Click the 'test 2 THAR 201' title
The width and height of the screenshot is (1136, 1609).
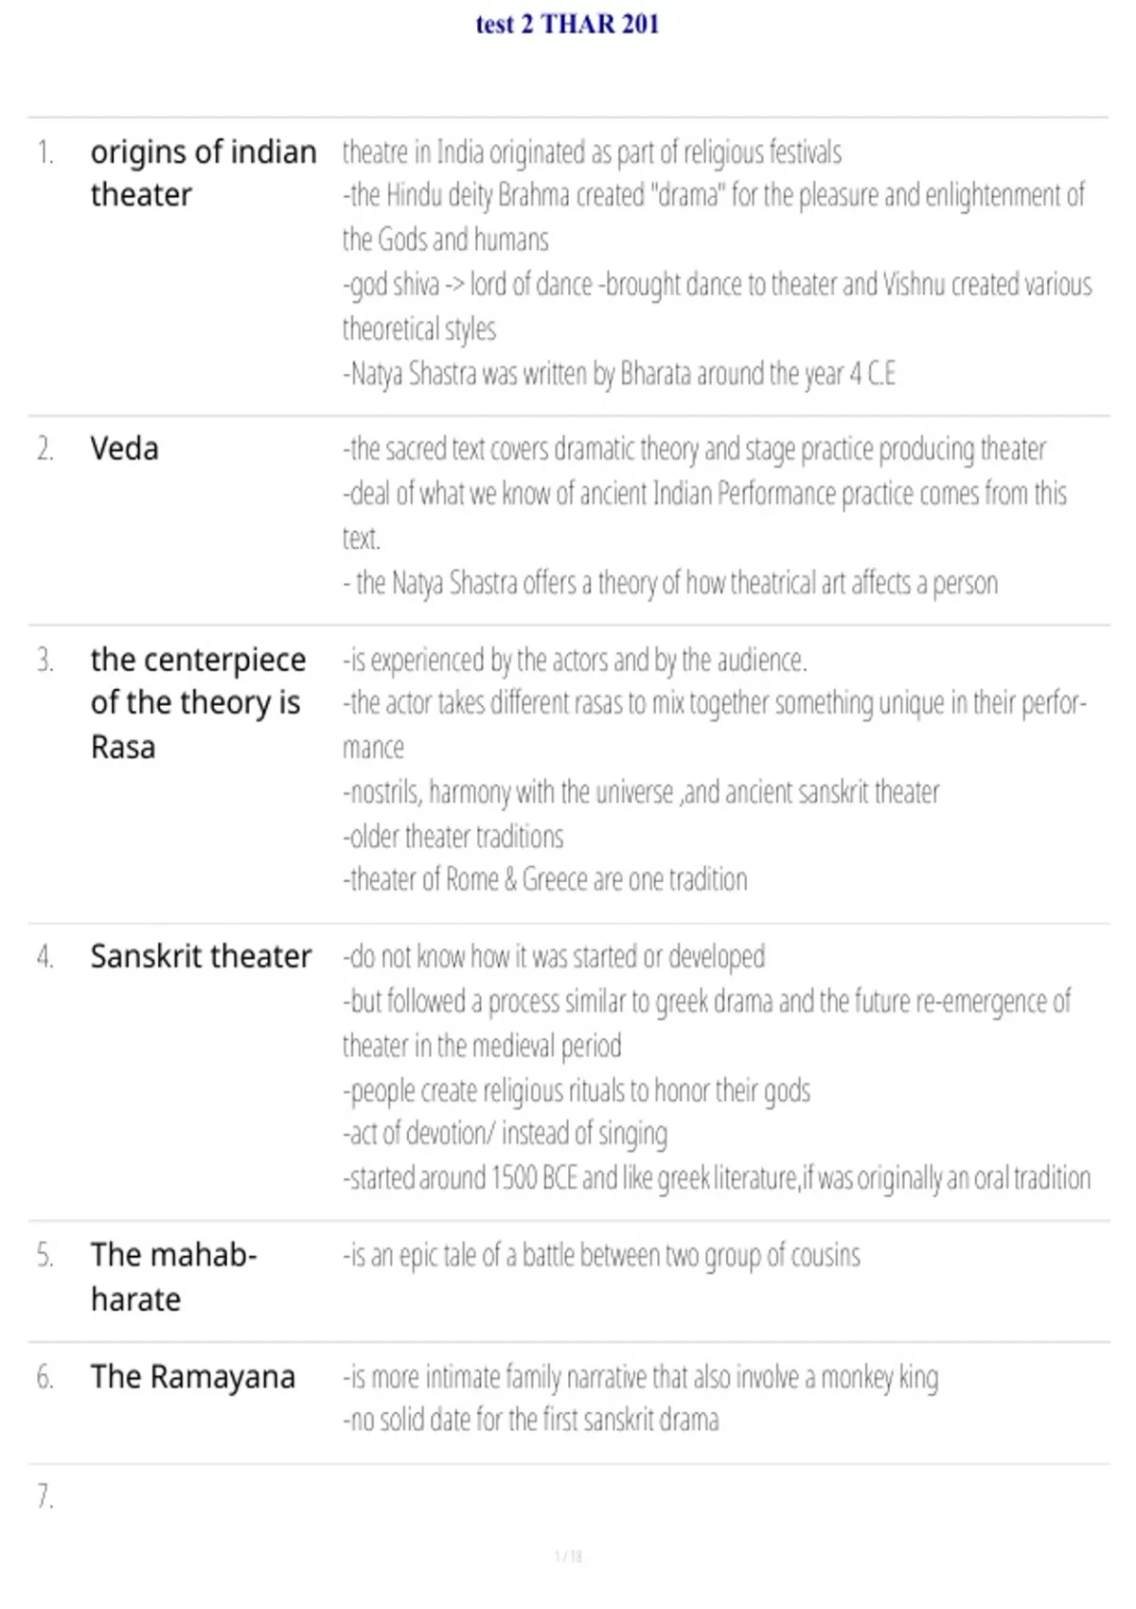pos(567,24)
